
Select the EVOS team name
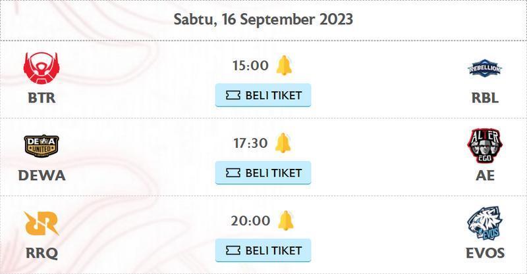485,253
